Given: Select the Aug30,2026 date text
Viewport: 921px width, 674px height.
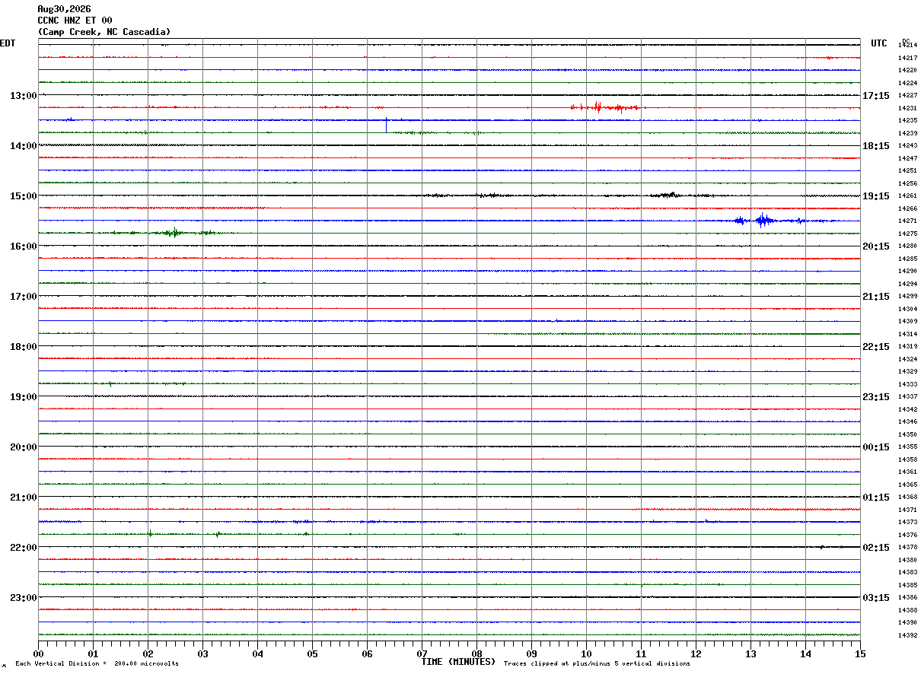Looking at the screenshot, I should pos(64,9).
